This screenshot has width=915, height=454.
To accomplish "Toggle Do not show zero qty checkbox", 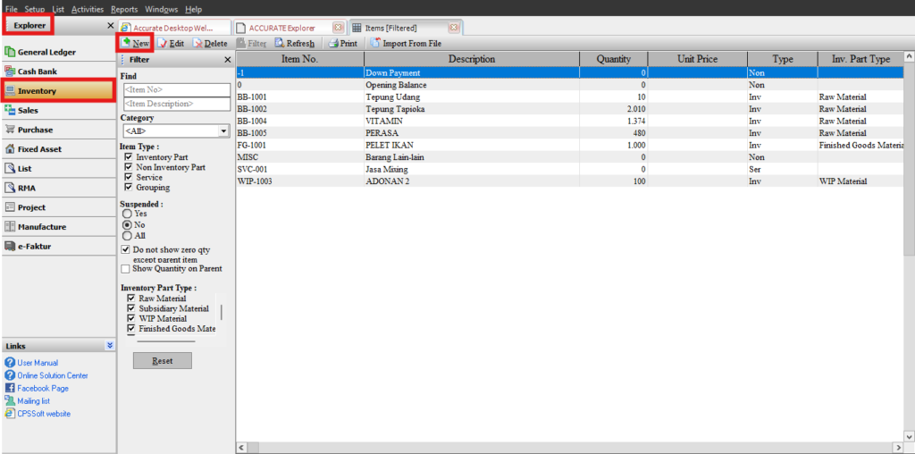I will (x=125, y=249).
